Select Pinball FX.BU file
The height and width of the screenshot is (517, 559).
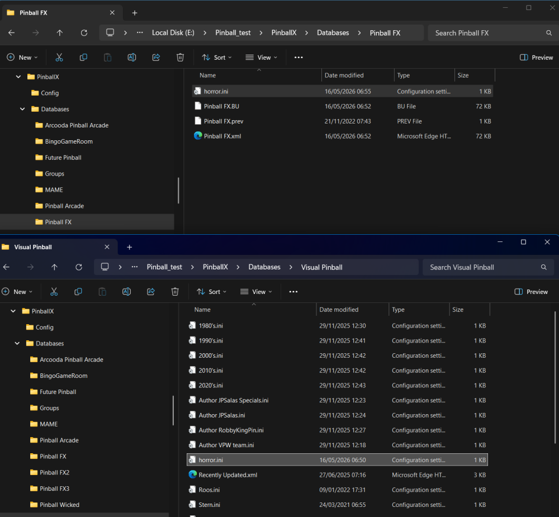click(x=342, y=106)
